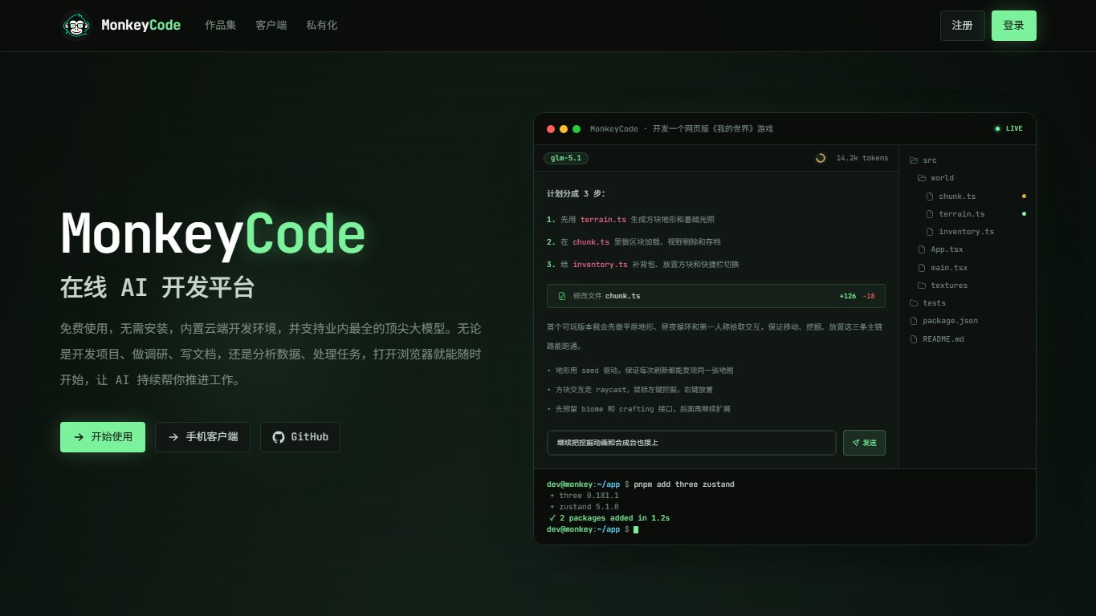Click chunk.ts in plan step 2
This screenshot has width=1096, height=616.
(591, 241)
